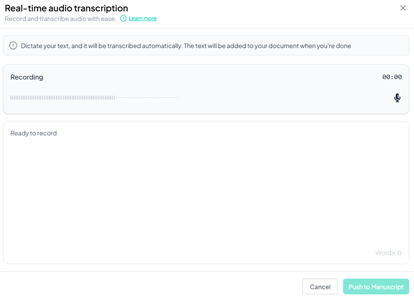Click the info icon beside Learn more
Image resolution: width=414 pixels, height=297 pixels.
123,19
